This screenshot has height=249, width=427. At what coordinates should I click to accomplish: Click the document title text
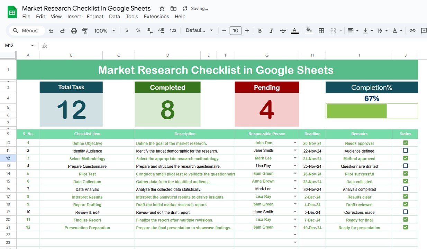point(87,8)
